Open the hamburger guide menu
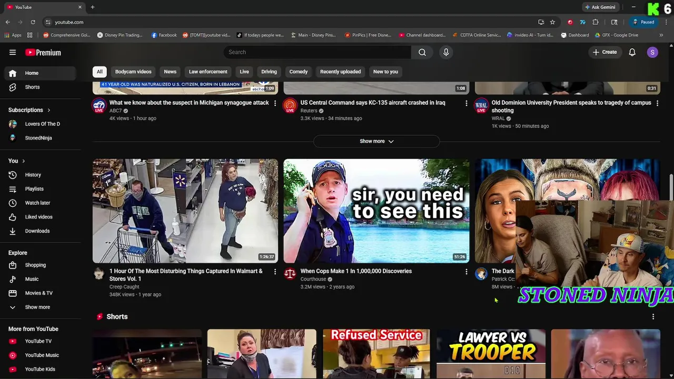Screen dimensions: 674x379 [13, 52]
